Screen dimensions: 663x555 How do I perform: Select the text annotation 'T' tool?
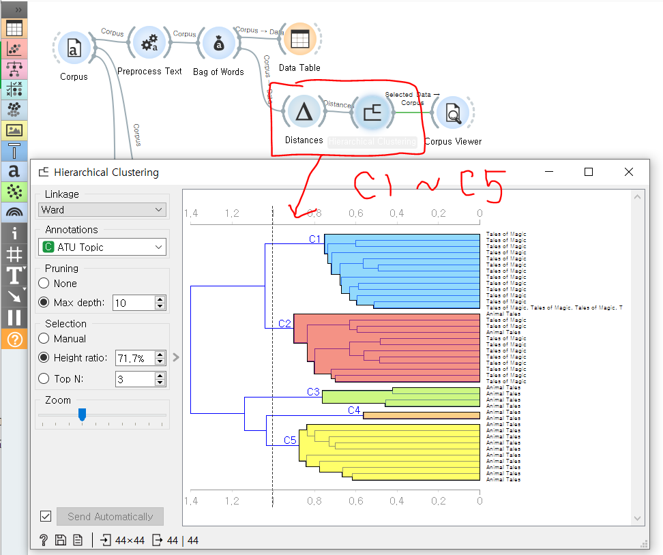[x=14, y=275]
